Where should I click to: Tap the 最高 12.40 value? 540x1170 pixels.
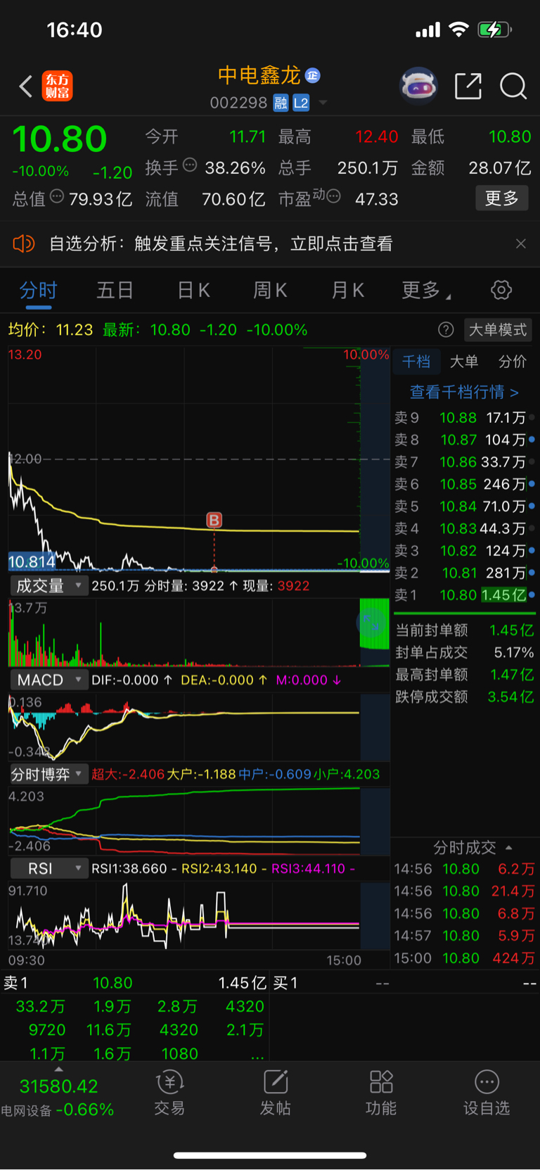(377, 136)
